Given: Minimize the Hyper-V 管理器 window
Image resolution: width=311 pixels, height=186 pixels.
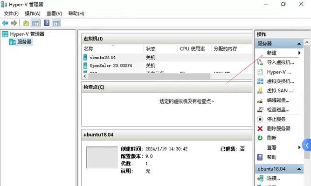Looking at the screenshot, I should coord(266,4).
